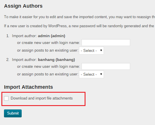
Task: Click the paragraph starting 'To make it easier'
Action: coord(79,17)
